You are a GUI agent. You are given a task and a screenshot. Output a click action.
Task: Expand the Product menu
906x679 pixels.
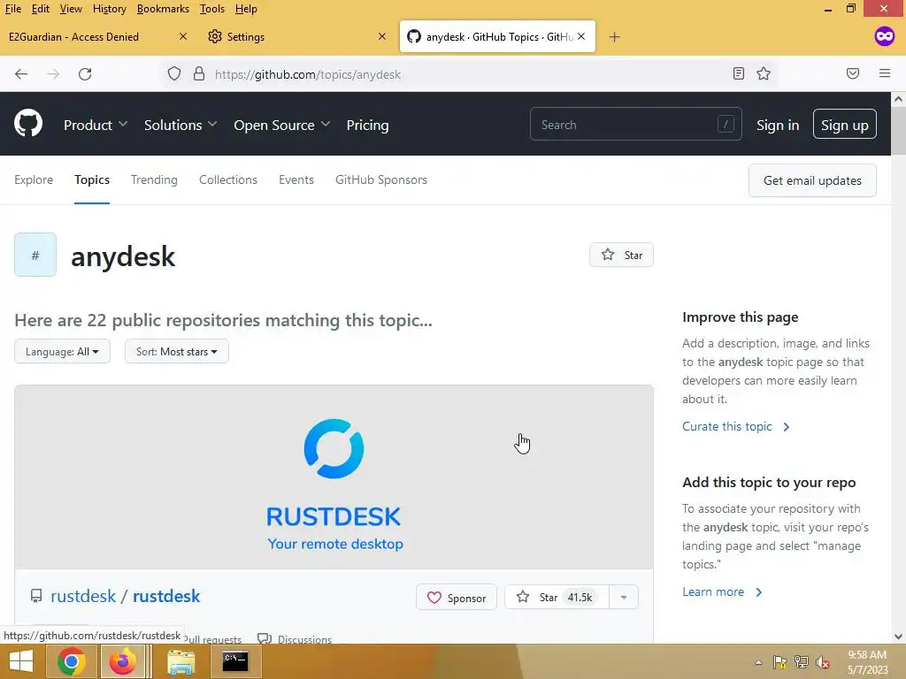tap(96, 125)
